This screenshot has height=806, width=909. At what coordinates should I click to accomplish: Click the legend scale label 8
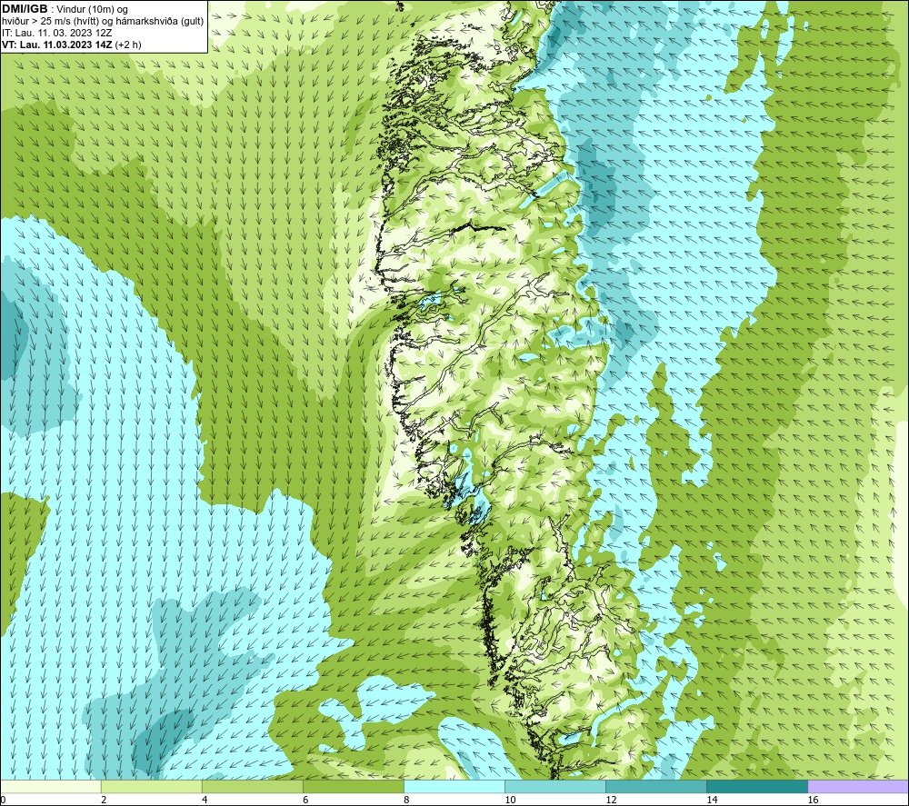406,801
